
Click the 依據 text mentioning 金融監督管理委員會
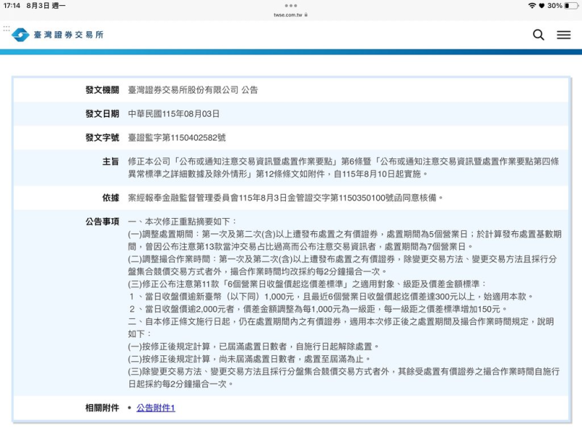click(285, 198)
